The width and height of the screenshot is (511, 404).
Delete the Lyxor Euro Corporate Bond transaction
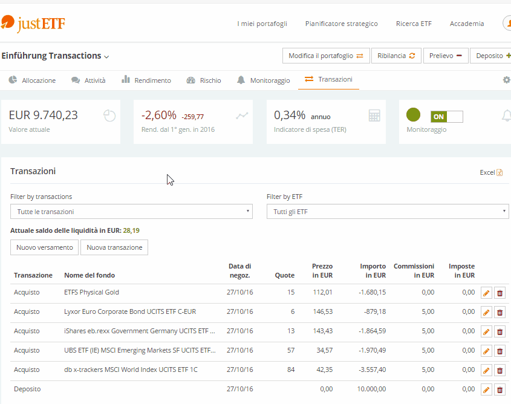(x=500, y=313)
